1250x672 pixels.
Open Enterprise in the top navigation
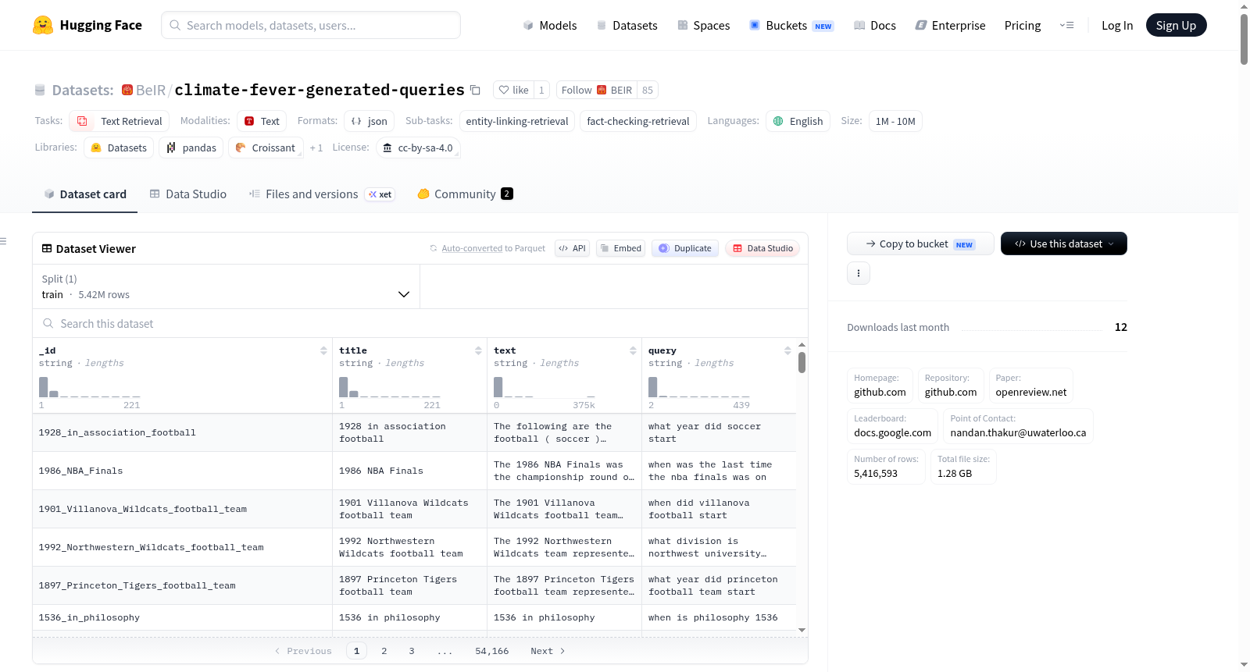pyautogui.click(x=950, y=25)
